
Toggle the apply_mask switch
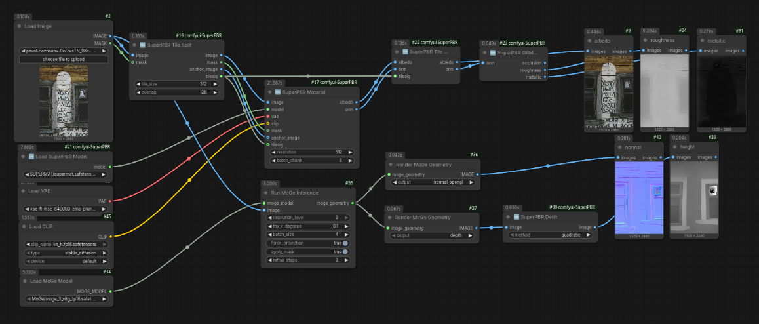point(345,252)
